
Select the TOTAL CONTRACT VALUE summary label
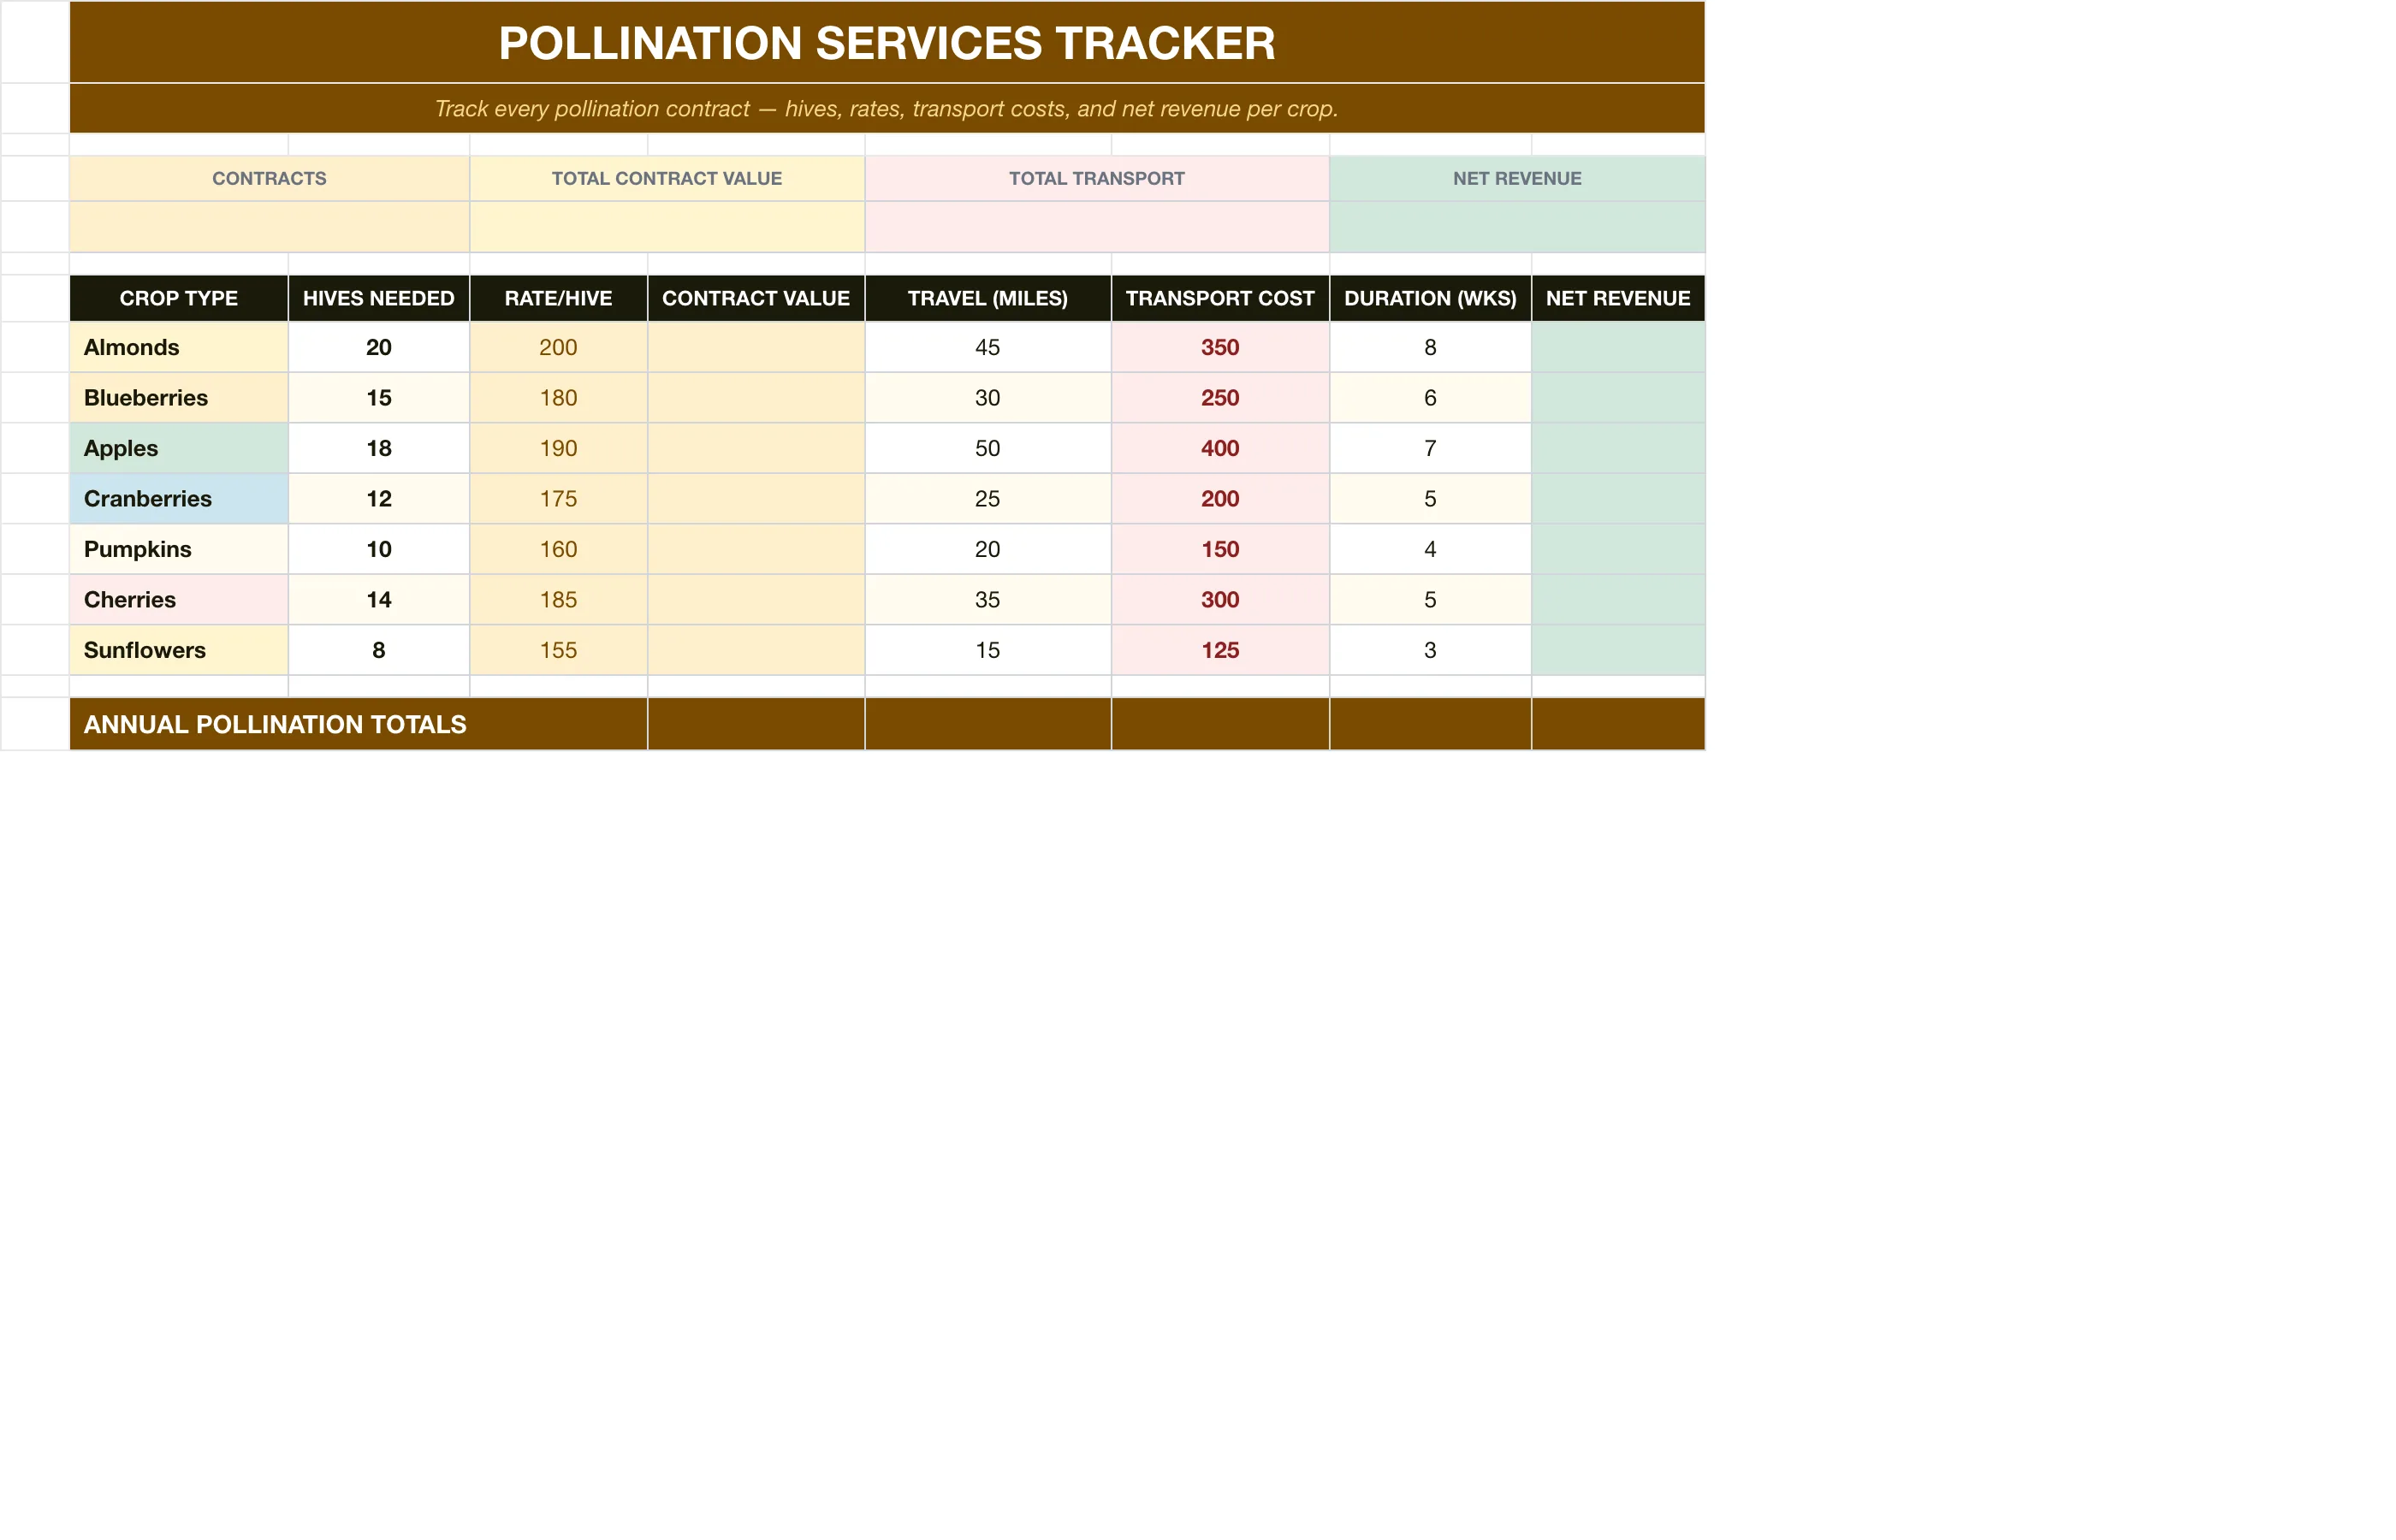[x=667, y=178]
